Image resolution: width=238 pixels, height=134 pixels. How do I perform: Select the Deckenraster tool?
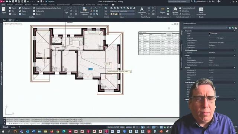(39, 11)
